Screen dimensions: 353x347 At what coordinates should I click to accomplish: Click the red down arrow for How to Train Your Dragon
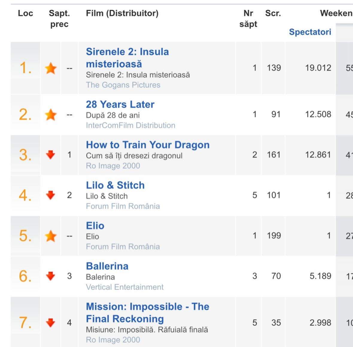[x=50, y=155]
